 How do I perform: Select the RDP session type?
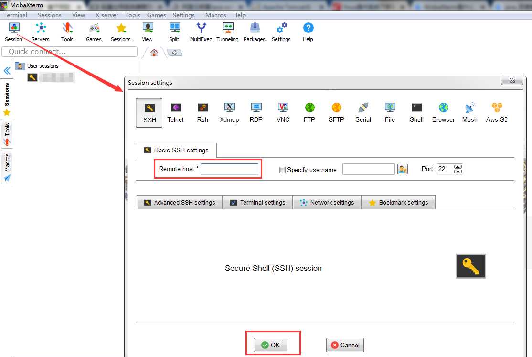coord(256,113)
